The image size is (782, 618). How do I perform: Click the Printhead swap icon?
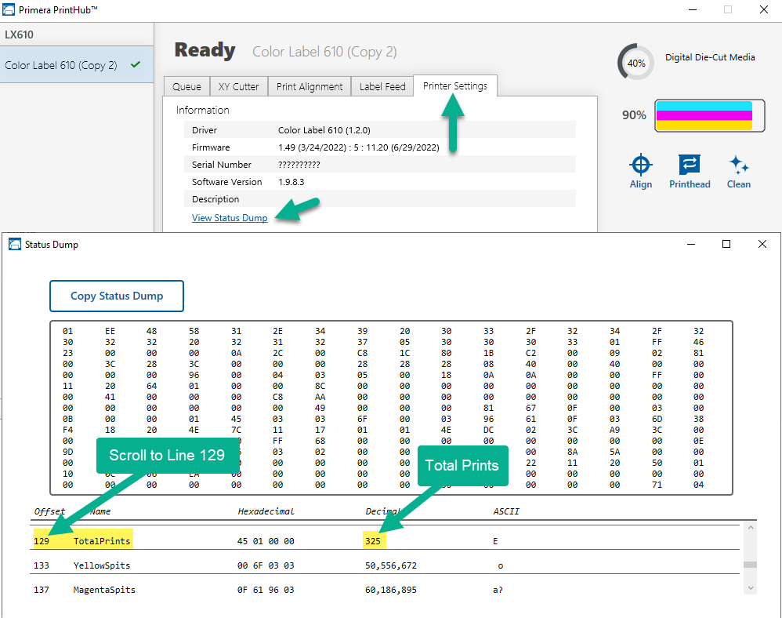point(690,164)
